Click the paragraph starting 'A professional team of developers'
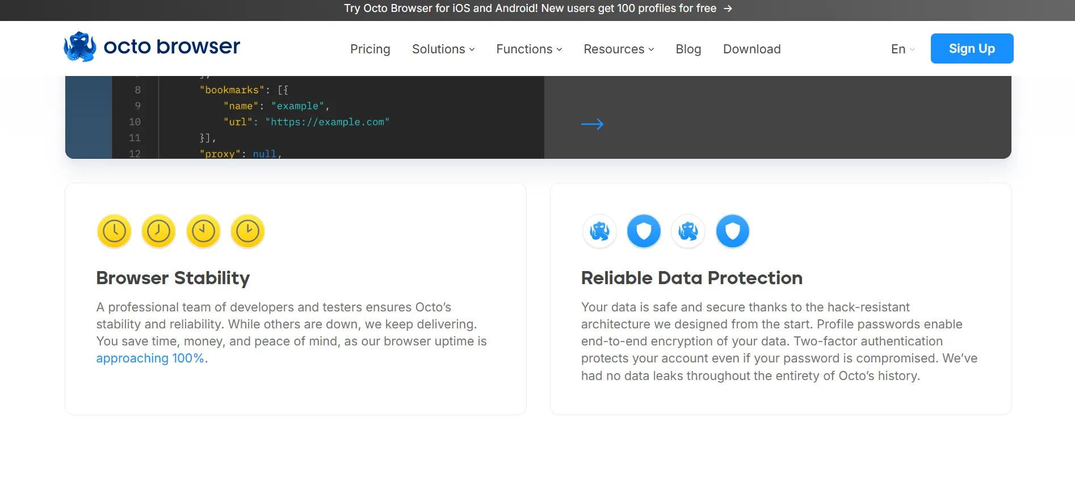The height and width of the screenshot is (494, 1075). point(292,333)
